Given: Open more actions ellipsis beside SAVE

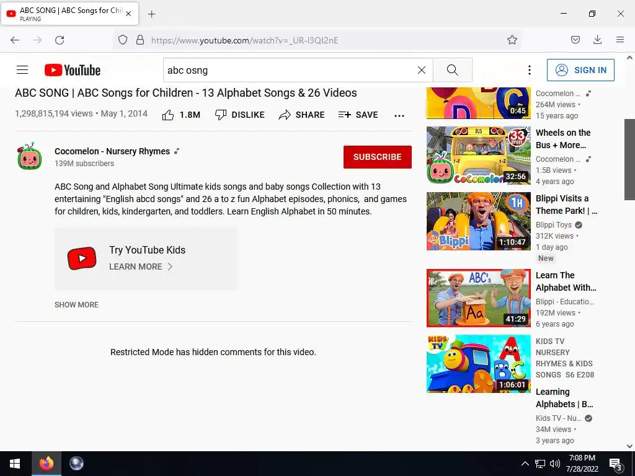Looking at the screenshot, I should pos(399,116).
